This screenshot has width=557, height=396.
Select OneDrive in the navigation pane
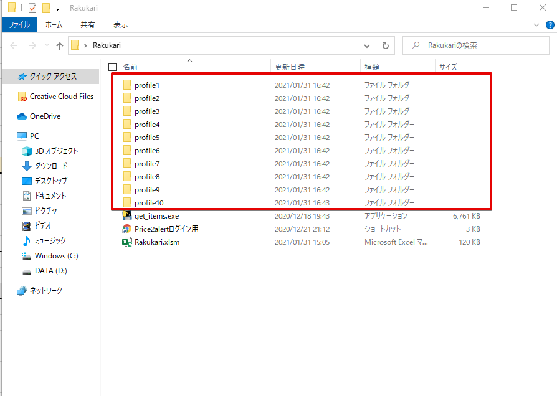[x=45, y=116]
